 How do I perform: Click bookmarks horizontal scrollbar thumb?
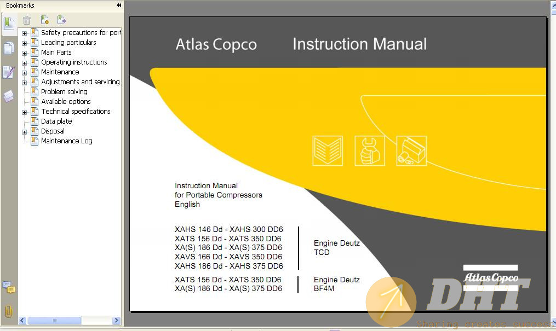(55, 321)
